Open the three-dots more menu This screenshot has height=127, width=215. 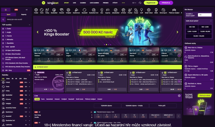[x=123, y=3]
